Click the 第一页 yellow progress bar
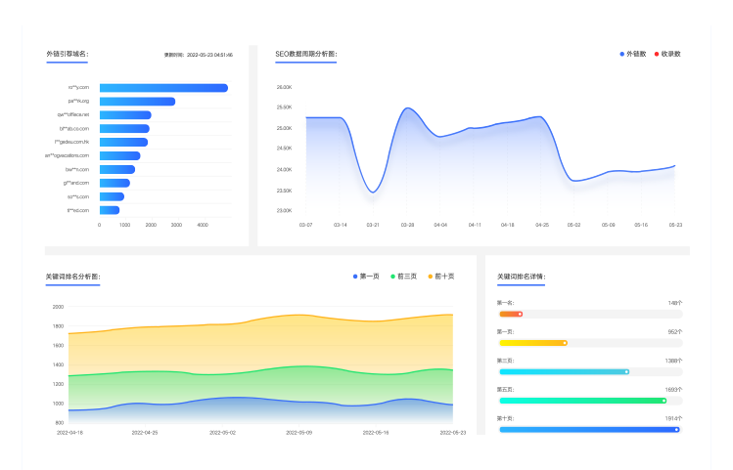The height and width of the screenshot is (470, 733). [x=532, y=343]
